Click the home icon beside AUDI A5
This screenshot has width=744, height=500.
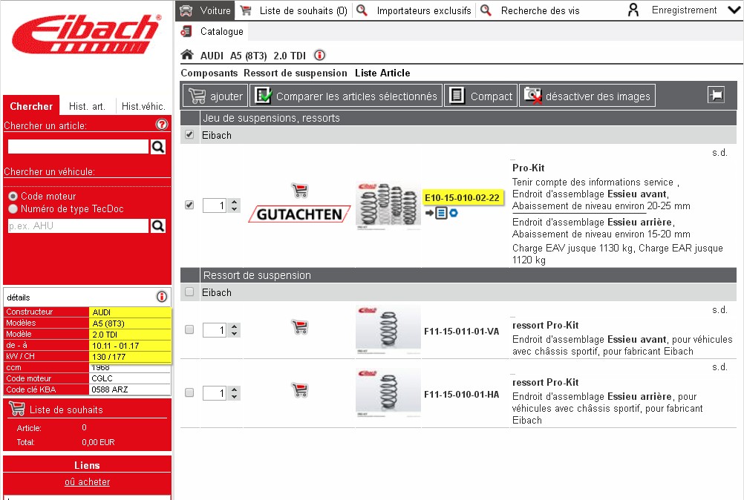(187, 56)
